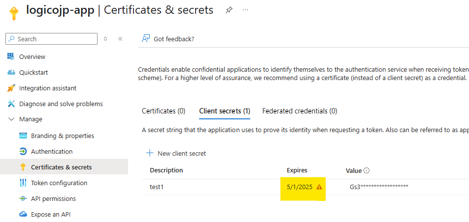Collapse the sidebar with double-chevron button
The height and width of the screenshot is (222, 469).
click(x=120, y=39)
